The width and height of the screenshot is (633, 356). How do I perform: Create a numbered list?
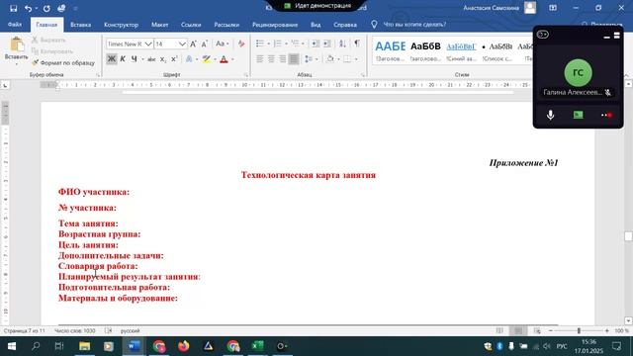(x=278, y=44)
